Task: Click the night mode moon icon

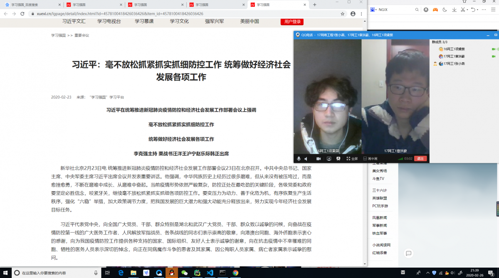Action: coord(445,10)
